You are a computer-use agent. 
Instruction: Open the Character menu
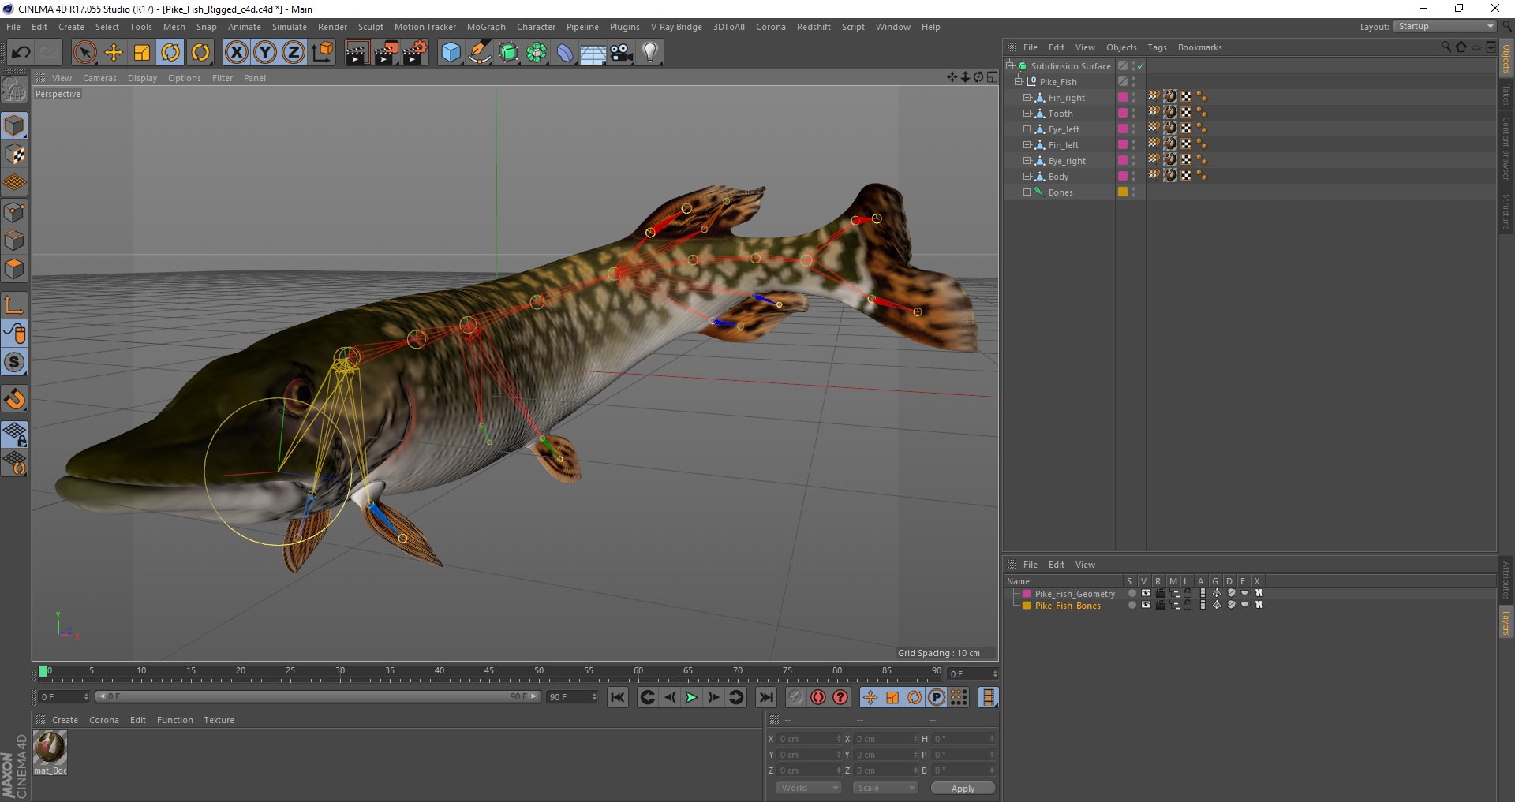click(536, 27)
